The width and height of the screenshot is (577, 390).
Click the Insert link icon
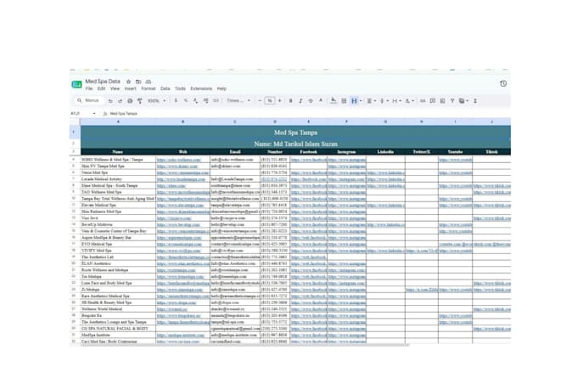423,100
